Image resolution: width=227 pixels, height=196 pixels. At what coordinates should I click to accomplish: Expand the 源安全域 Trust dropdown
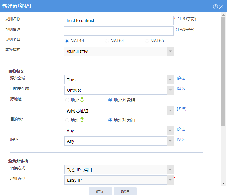(x=170, y=80)
